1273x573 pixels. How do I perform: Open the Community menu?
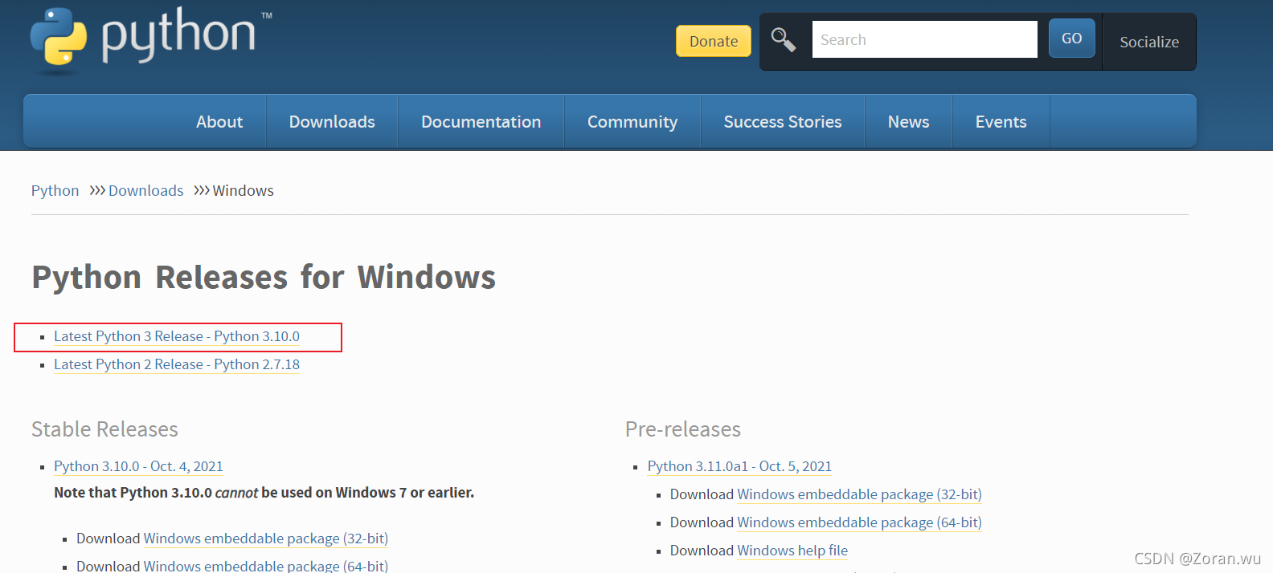click(x=632, y=121)
